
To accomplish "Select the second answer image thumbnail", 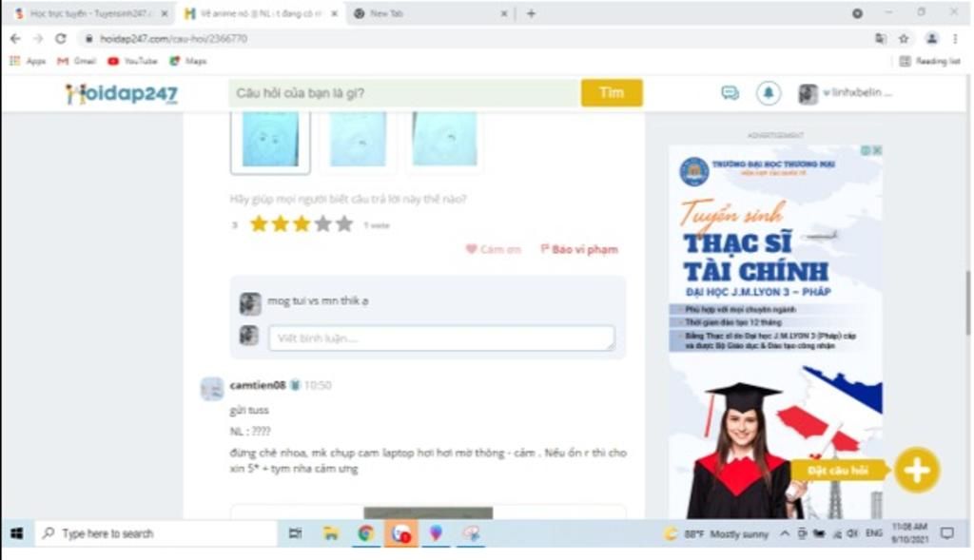I will point(358,141).
